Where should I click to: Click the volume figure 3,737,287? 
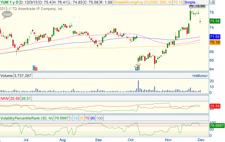coord(23,76)
